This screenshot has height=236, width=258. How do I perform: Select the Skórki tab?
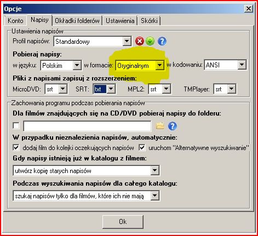149,21
